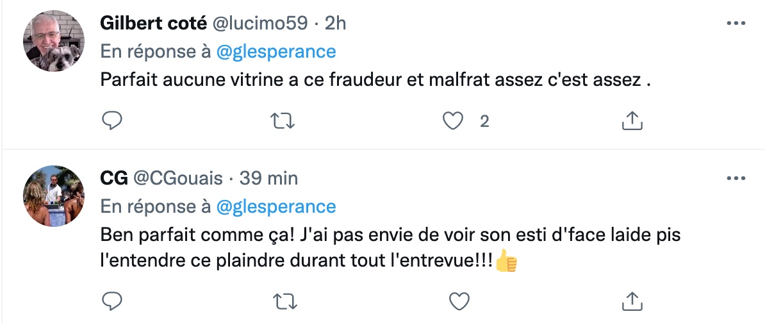Open more options on CG's tweet
Viewport: 765px width, 323px height.
pos(735,178)
